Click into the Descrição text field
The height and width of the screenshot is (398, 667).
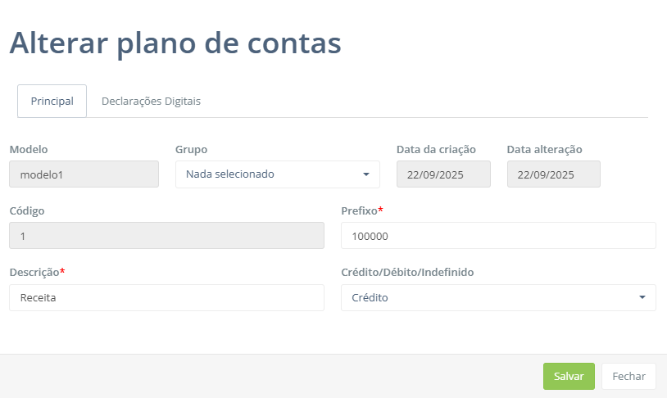point(166,298)
